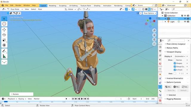Open the Pose Options dropdown

(x=150, y=13)
